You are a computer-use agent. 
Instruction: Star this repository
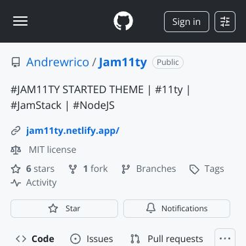pos(64,209)
